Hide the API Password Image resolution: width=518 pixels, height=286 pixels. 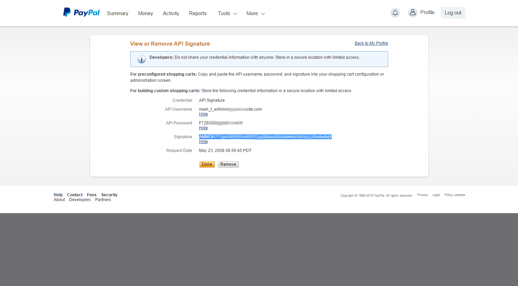tap(203, 128)
